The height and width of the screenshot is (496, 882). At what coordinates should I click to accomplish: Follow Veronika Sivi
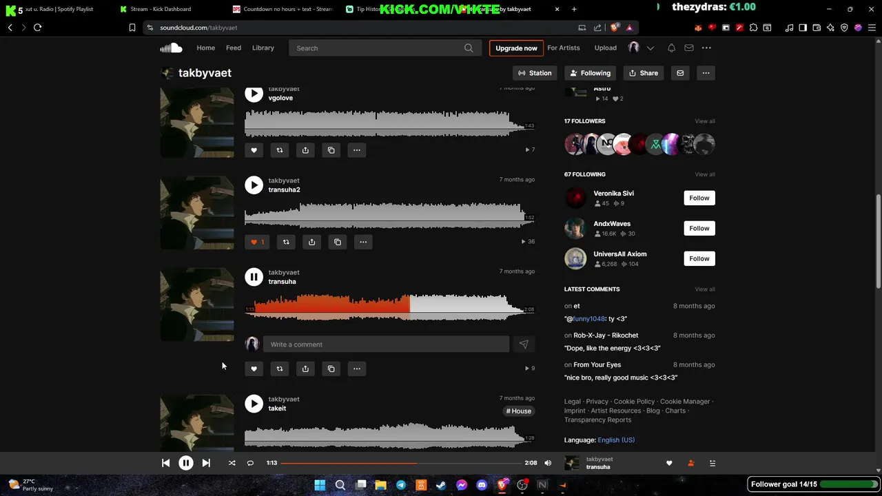click(699, 198)
